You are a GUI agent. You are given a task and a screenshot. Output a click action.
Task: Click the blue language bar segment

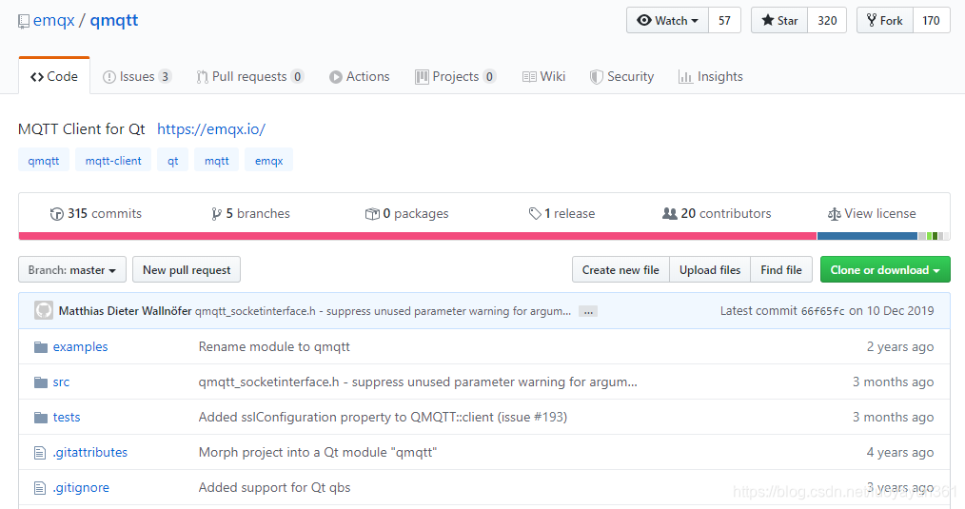867,236
